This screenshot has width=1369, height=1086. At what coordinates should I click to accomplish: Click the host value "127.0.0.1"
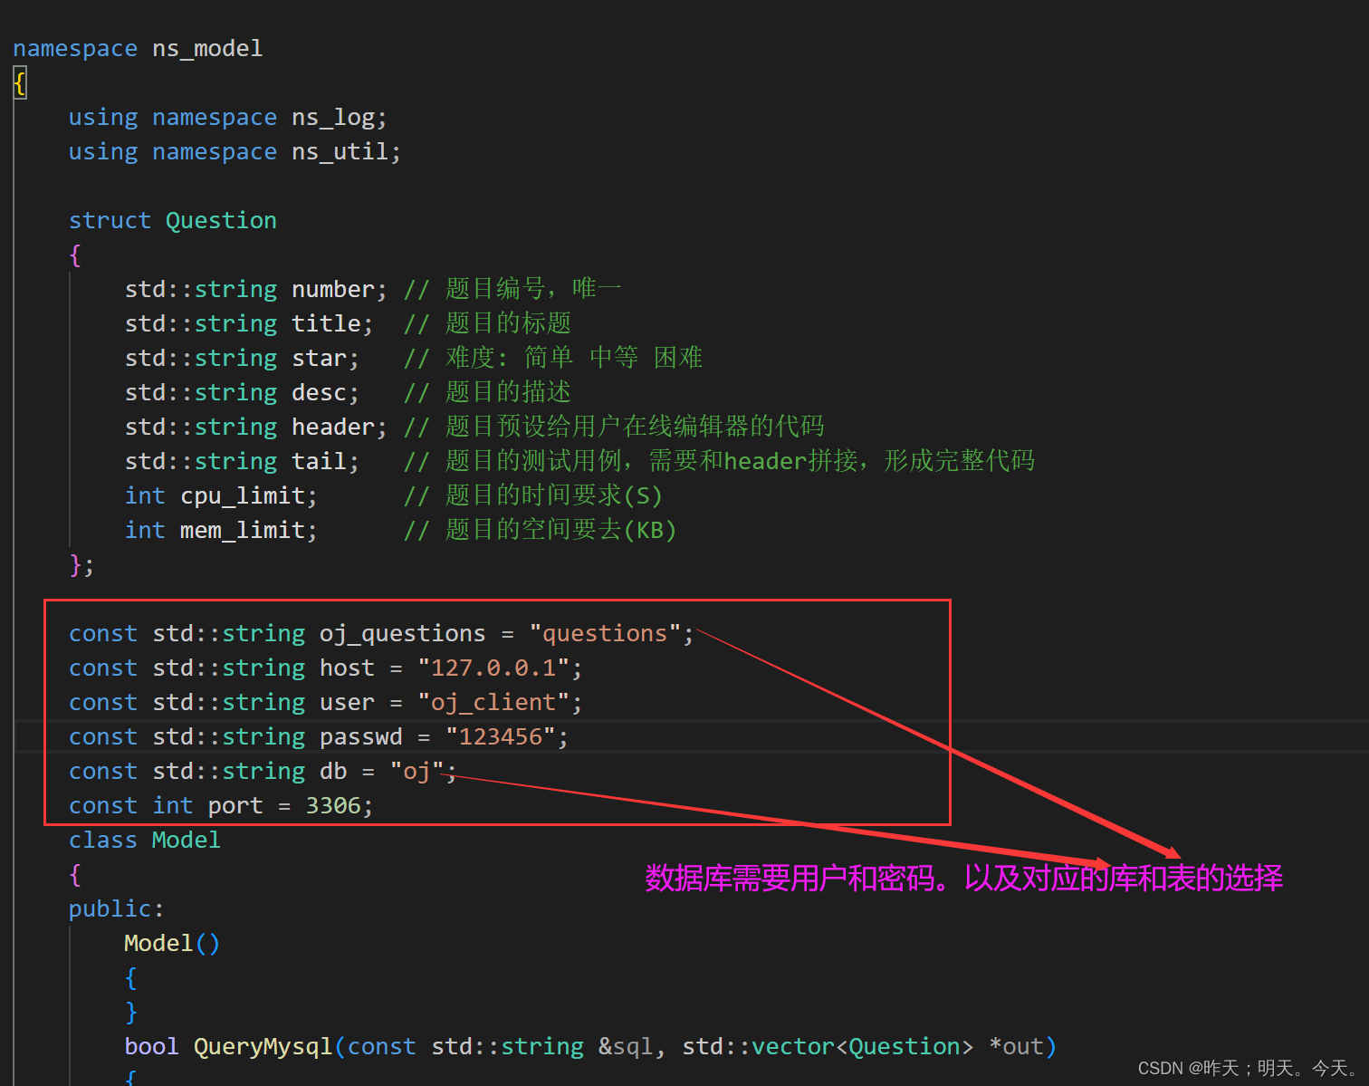point(493,668)
